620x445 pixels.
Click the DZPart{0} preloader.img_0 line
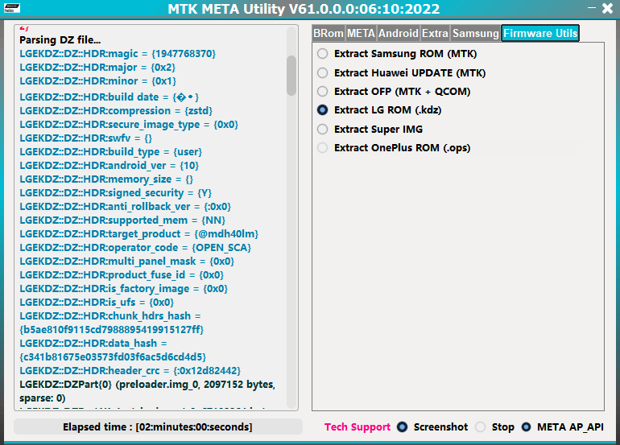pyautogui.click(x=147, y=385)
